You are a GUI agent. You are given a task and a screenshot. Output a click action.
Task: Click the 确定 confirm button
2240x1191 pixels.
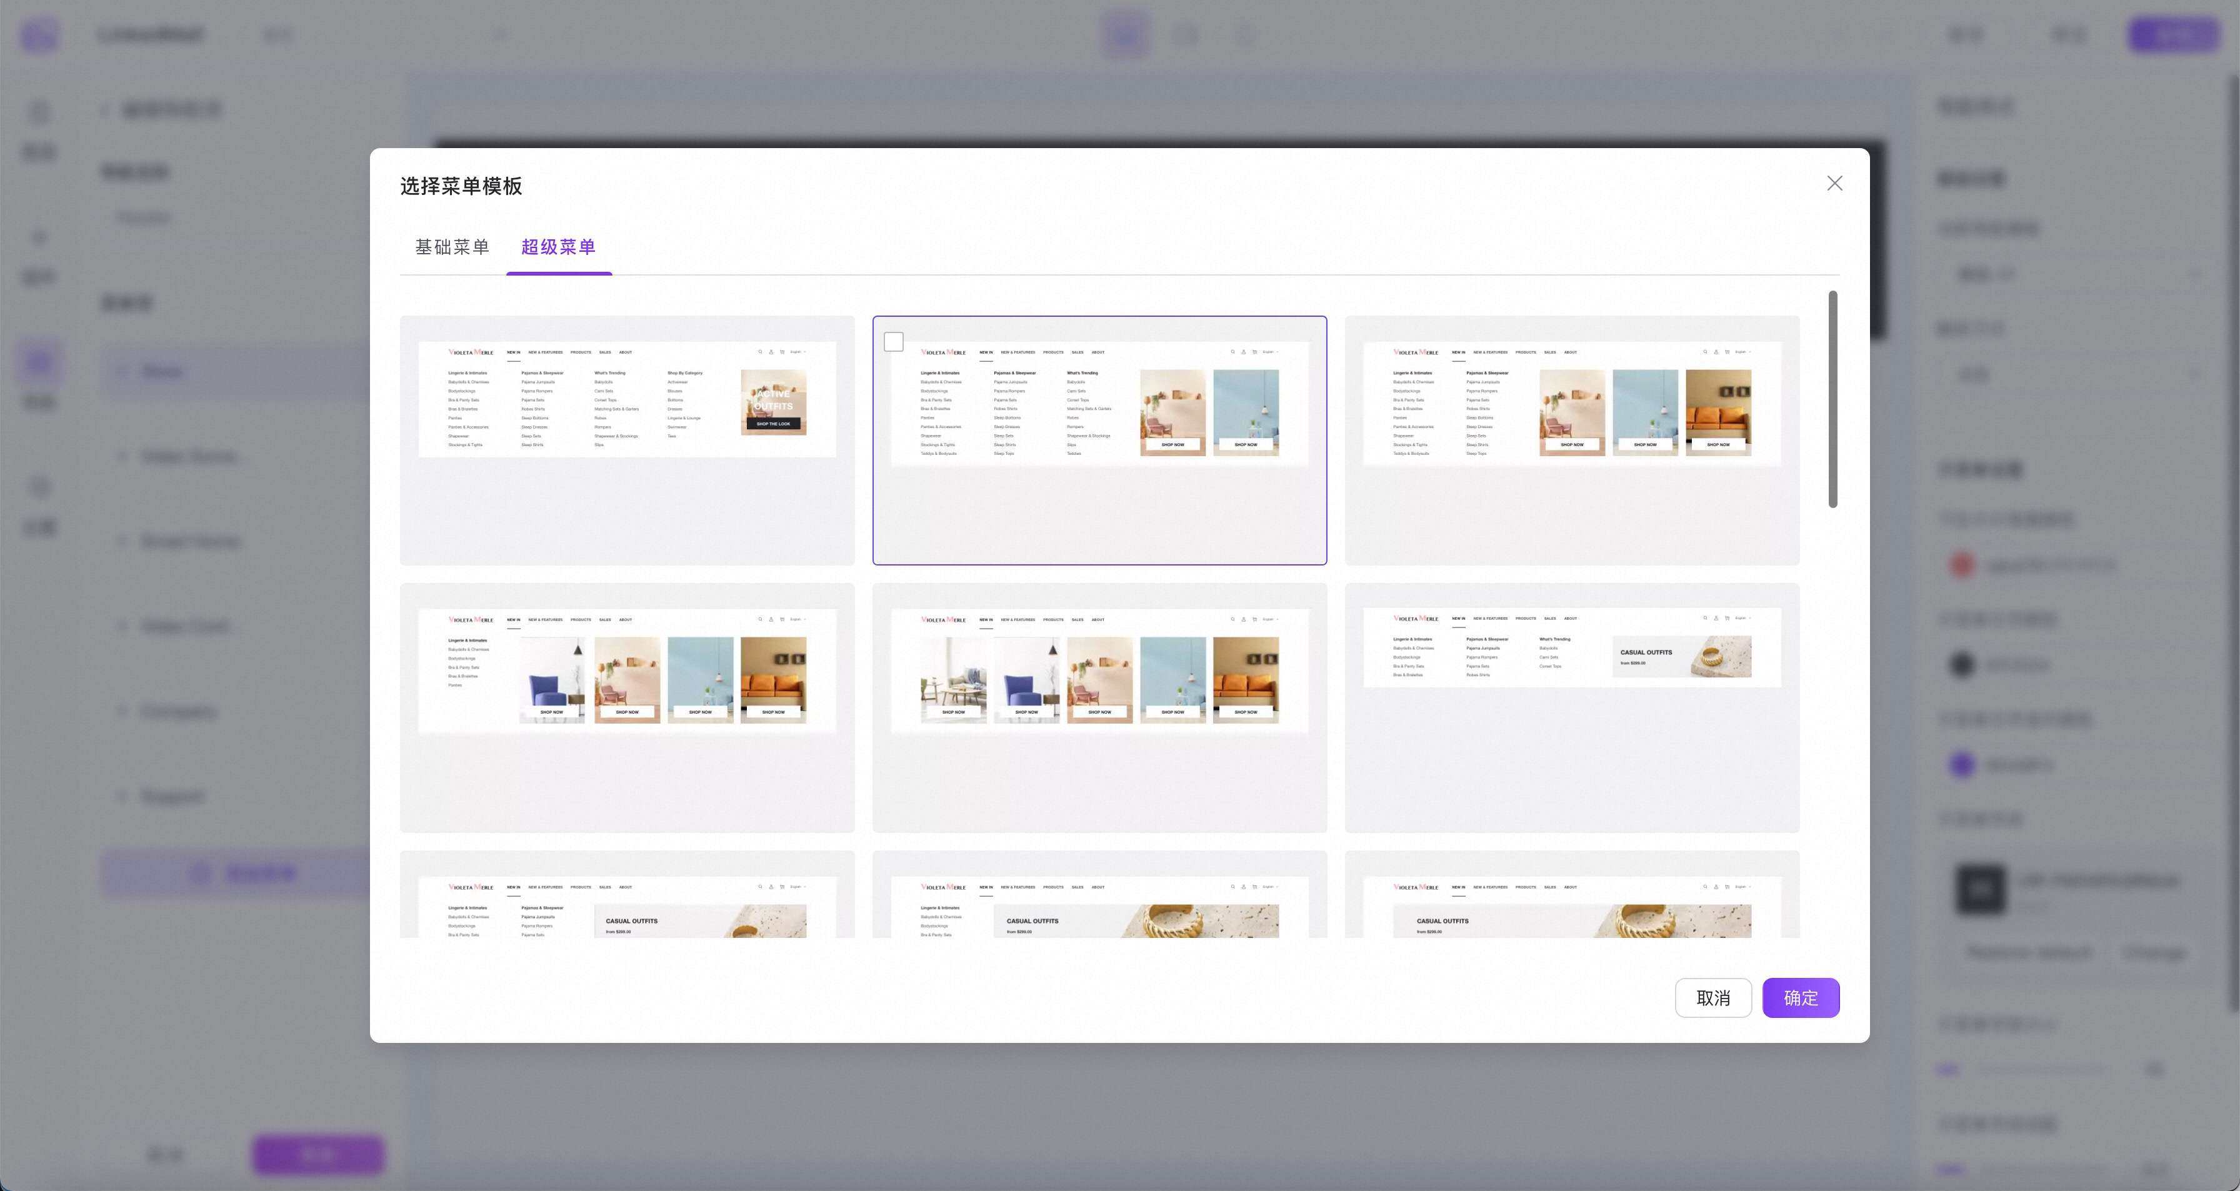click(x=1800, y=997)
